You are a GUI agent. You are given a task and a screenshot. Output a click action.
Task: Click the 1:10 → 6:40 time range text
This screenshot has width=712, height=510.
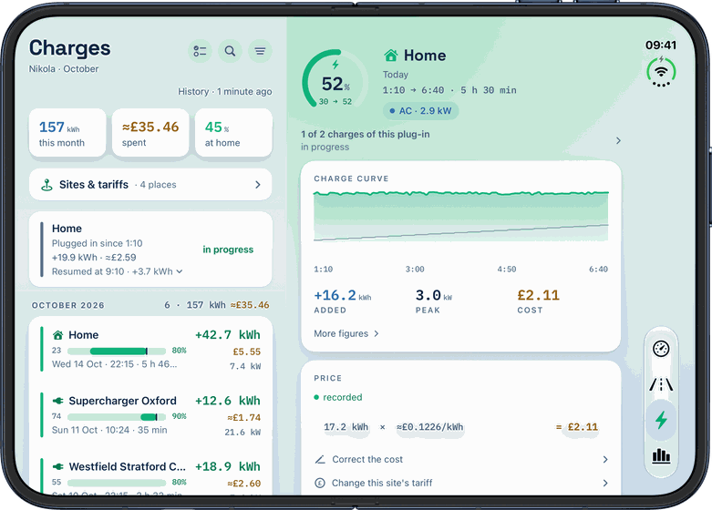click(413, 90)
